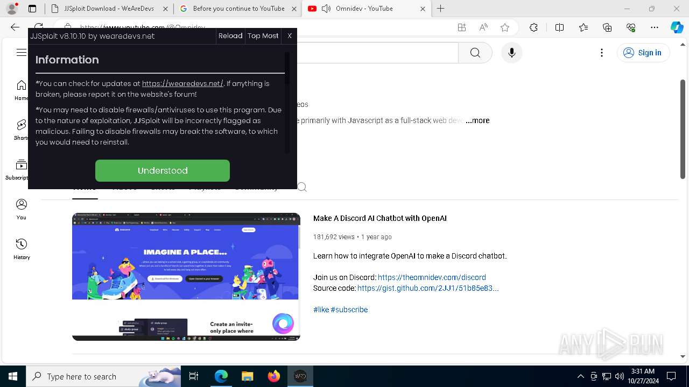The width and height of the screenshot is (689, 387).
Task: Show hidden system tray icons chevron
Action: [580, 376]
